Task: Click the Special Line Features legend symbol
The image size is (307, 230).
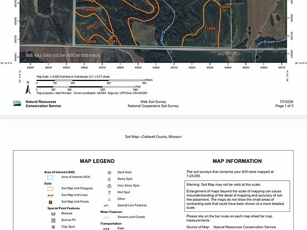Action: click(106, 206)
